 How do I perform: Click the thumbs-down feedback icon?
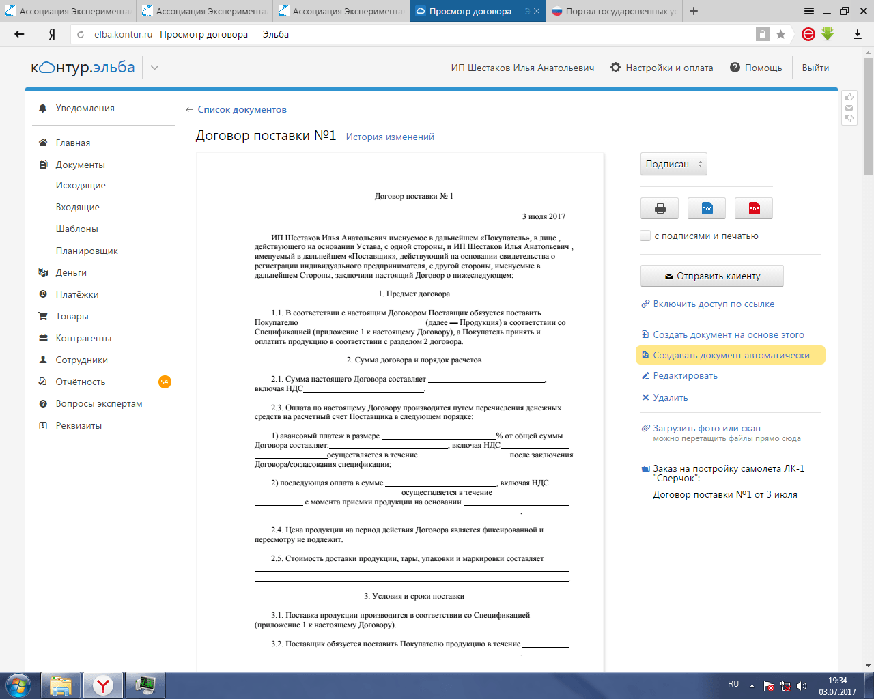pos(849,118)
